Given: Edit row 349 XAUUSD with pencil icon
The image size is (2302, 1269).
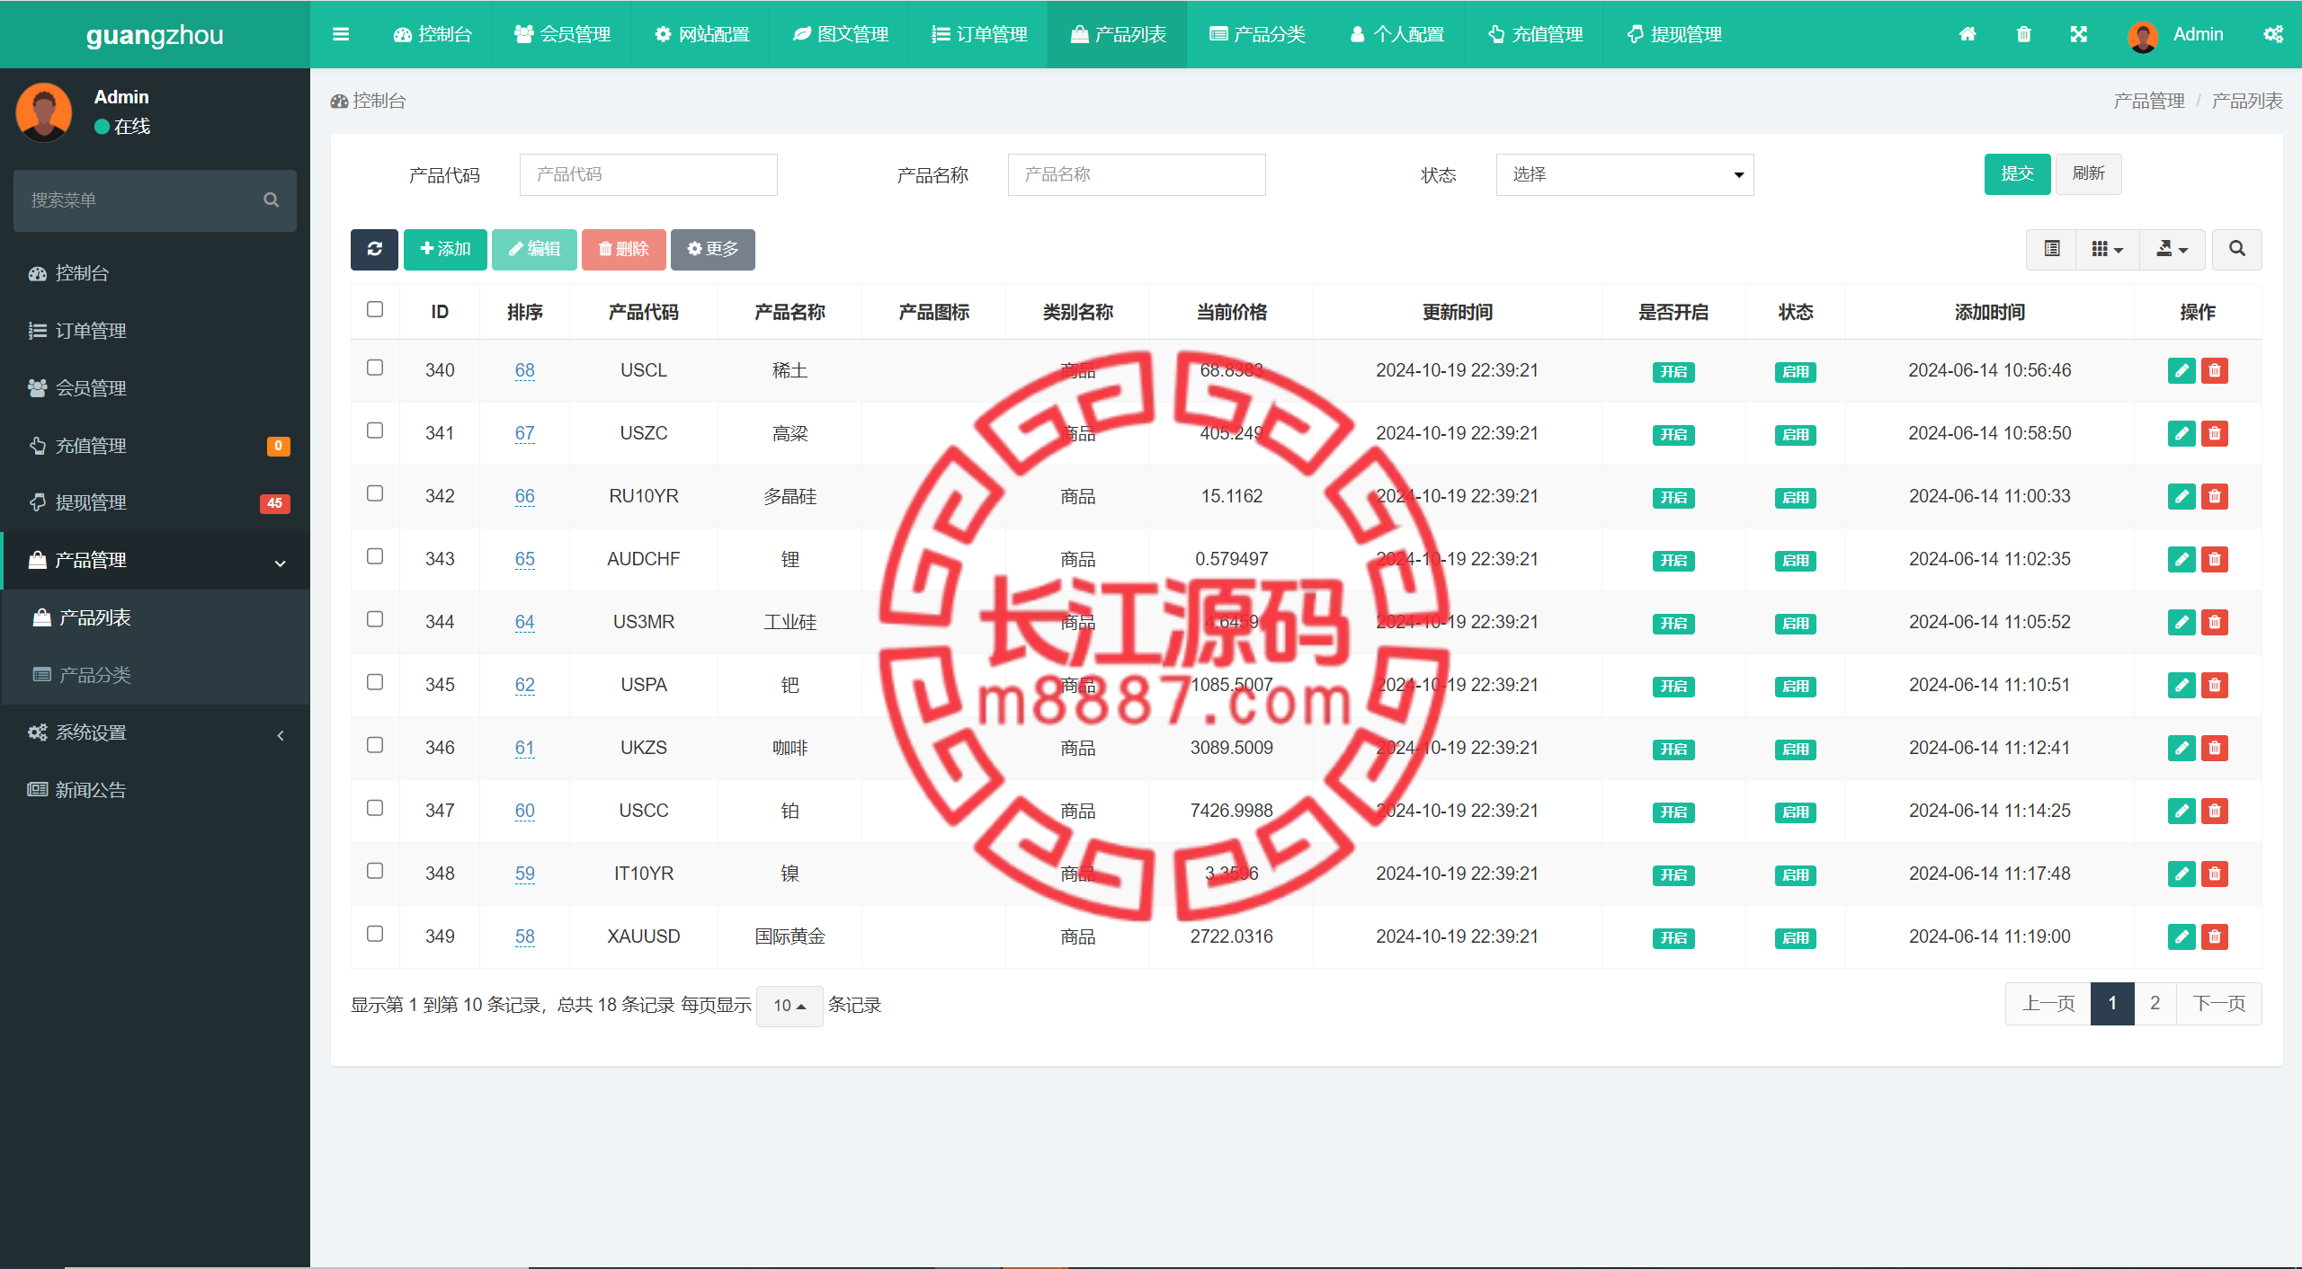Looking at the screenshot, I should pos(2182,936).
